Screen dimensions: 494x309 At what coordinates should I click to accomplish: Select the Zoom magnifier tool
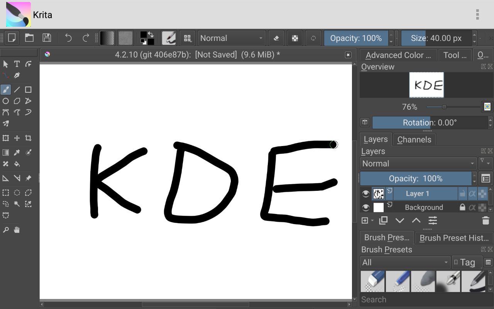point(6,230)
